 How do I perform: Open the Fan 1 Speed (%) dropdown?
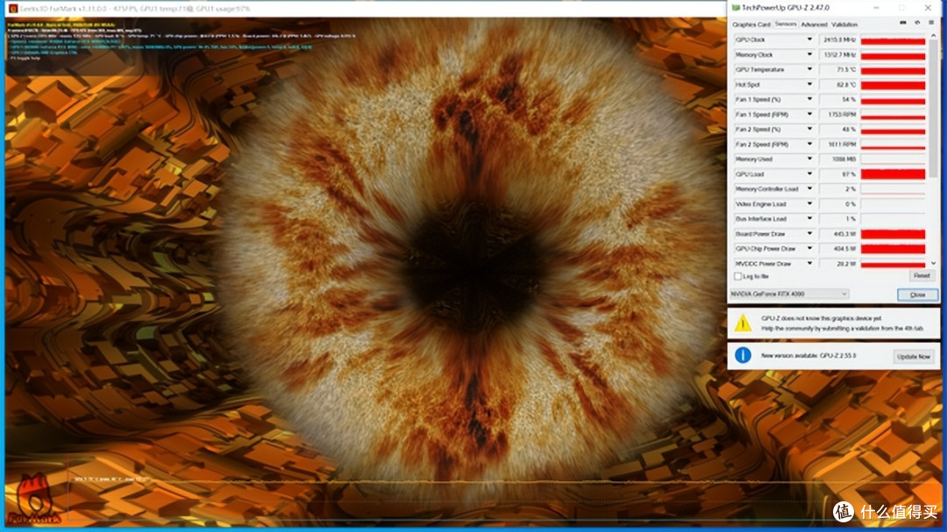pos(810,99)
